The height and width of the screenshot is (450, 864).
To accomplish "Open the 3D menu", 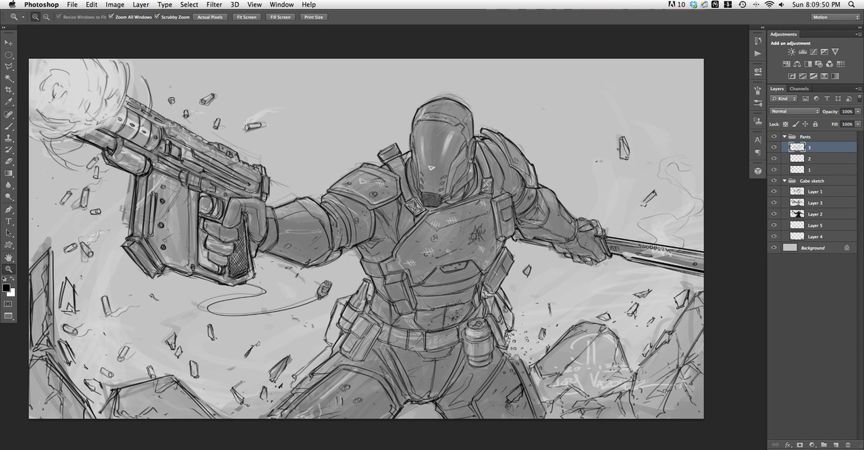I will 235,5.
